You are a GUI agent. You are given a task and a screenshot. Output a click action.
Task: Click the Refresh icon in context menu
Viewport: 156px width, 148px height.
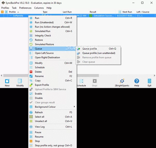(31, 112)
